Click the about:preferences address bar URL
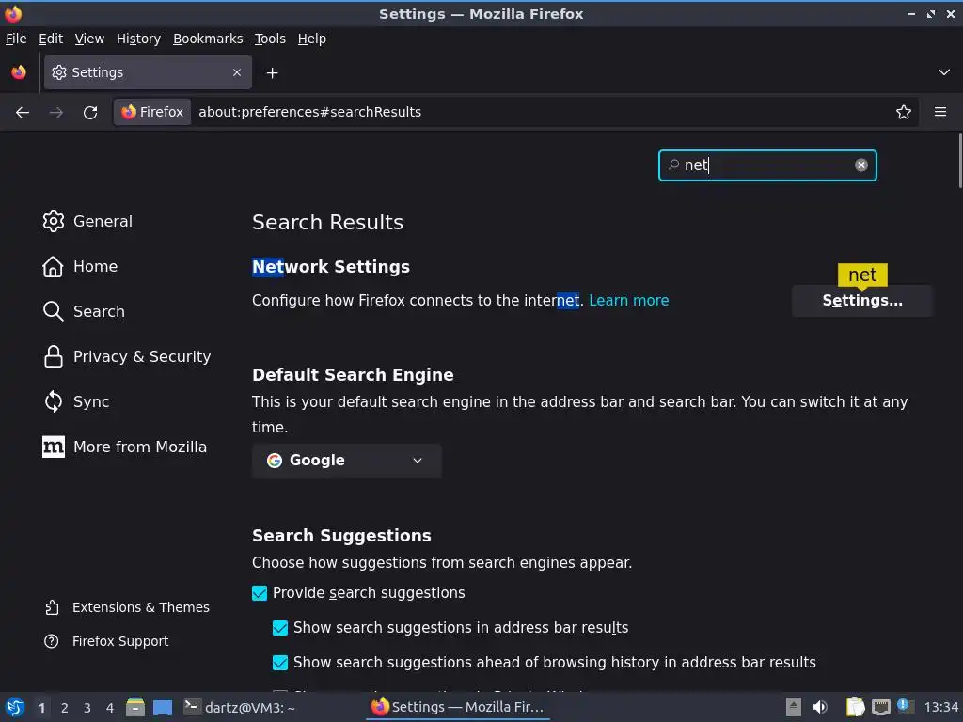 [309, 112]
